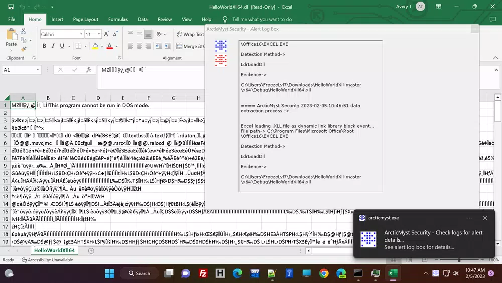Click the Tell me lightbulb icon
Image resolution: width=502 pixels, height=283 pixels.
pyautogui.click(x=225, y=19)
